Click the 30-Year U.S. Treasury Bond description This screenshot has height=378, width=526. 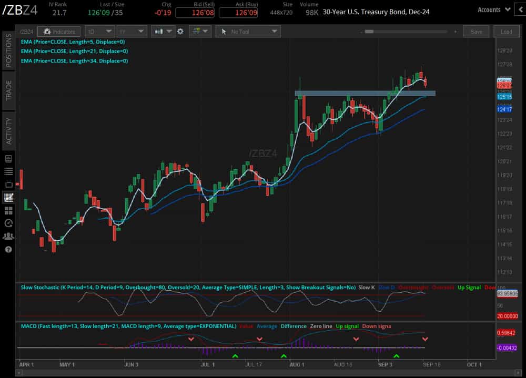point(376,12)
